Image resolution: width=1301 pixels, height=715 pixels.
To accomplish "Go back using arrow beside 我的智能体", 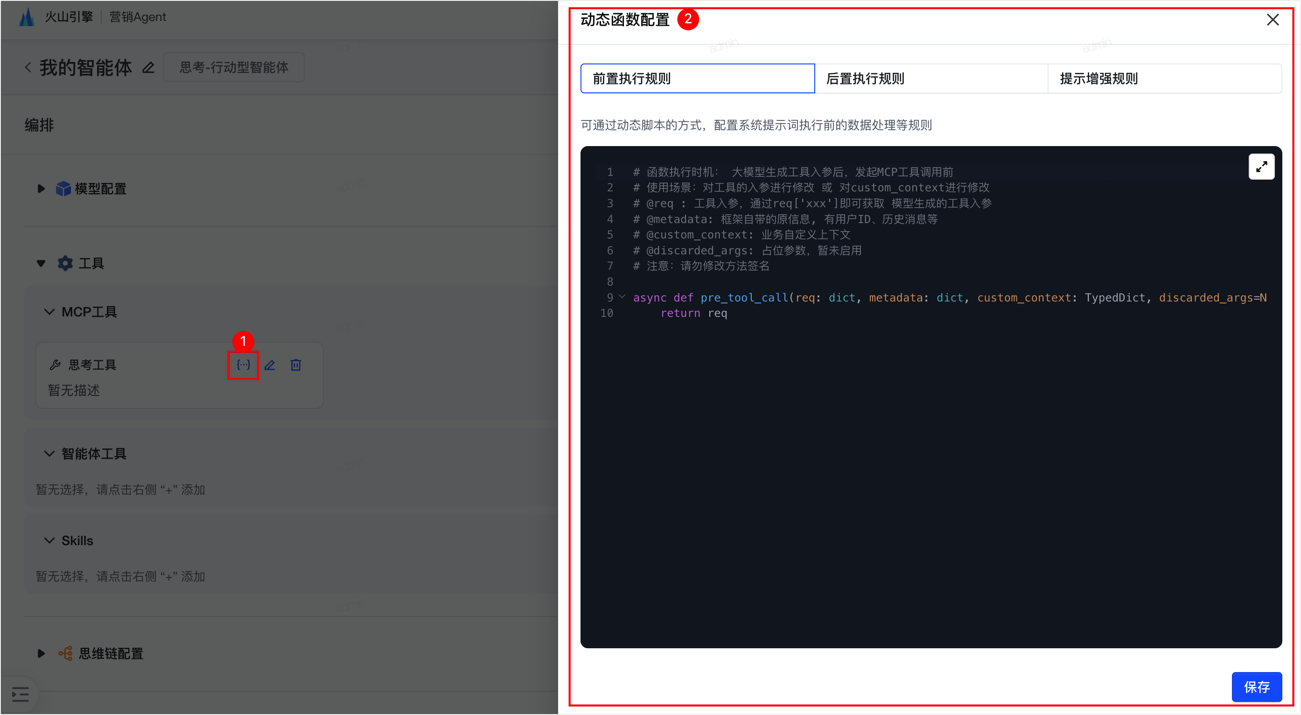I will coord(28,67).
